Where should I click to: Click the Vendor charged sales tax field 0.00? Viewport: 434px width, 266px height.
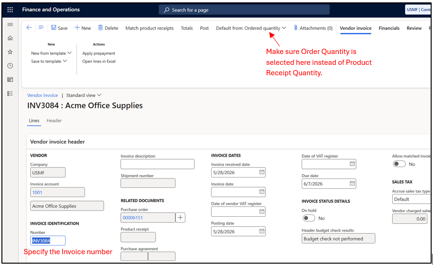[x=410, y=219]
